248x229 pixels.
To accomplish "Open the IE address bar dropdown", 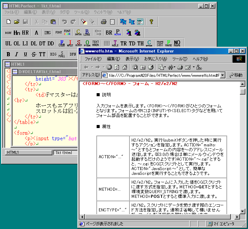I will [x=223, y=75].
